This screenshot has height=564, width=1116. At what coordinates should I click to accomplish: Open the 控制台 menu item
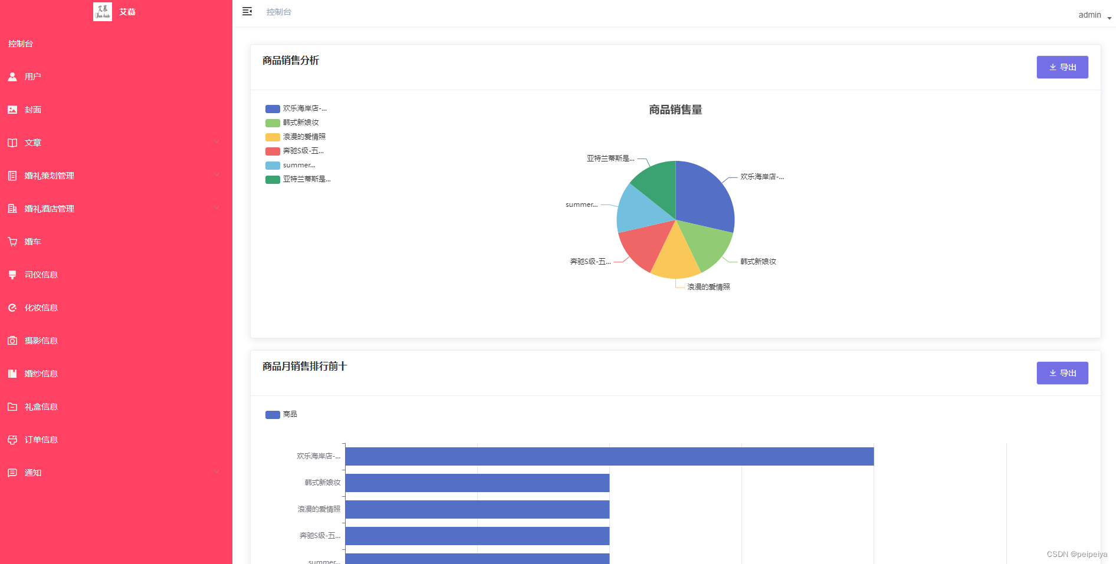116,44
